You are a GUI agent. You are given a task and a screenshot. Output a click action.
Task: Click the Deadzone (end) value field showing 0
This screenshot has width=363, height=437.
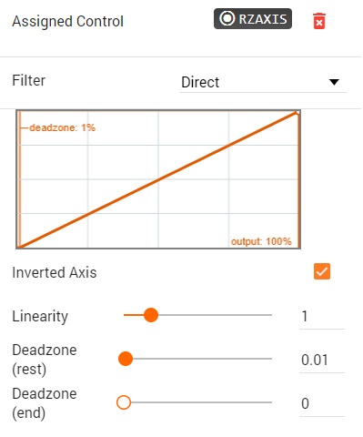tap(322, 403)
